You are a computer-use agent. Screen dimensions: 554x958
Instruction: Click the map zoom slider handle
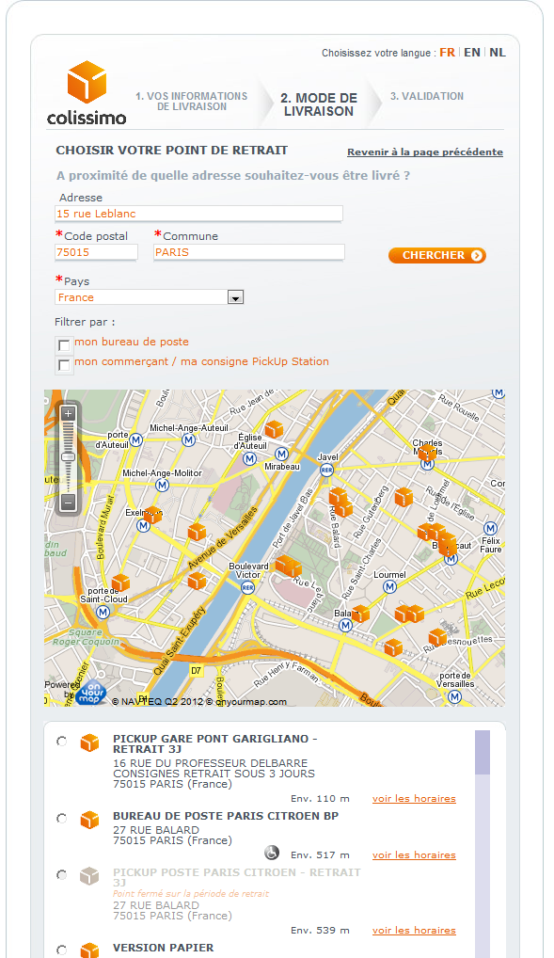68,457
